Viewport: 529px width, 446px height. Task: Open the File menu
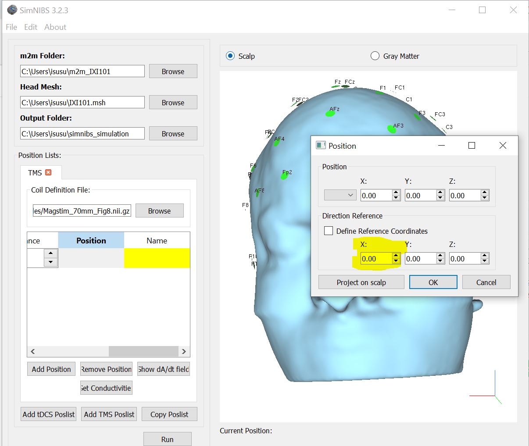11,27
